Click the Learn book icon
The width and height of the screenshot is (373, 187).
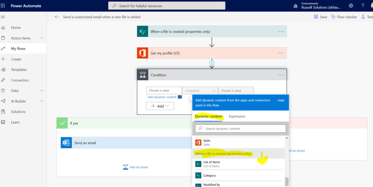tap(3, 122)
